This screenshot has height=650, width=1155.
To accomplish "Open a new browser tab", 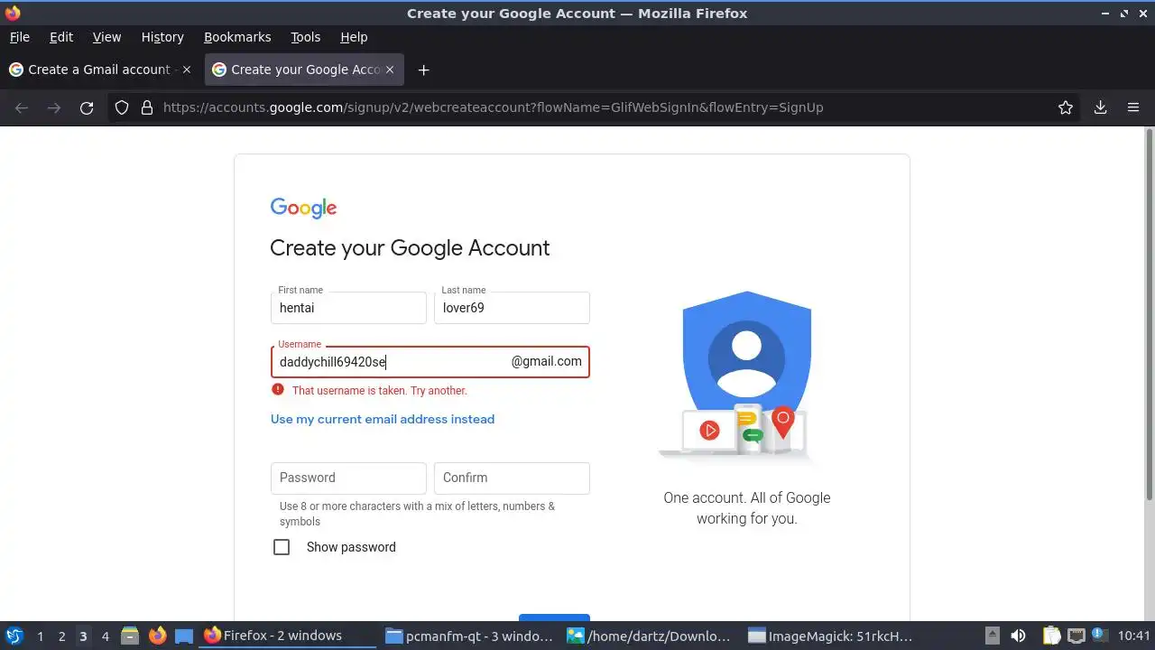I will 423,70.
